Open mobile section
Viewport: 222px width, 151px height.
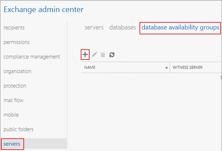coord(11,115)
